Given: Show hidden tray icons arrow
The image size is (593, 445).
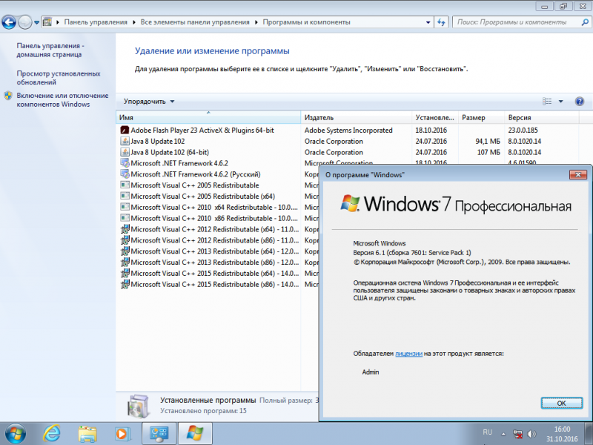Looking at the screenshot, I should (x=503, y=434).
